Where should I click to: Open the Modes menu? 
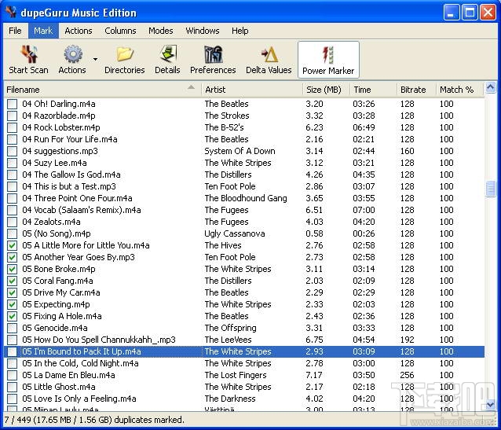160,31
